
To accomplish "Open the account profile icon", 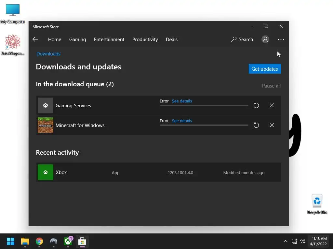I will (265, 39).
